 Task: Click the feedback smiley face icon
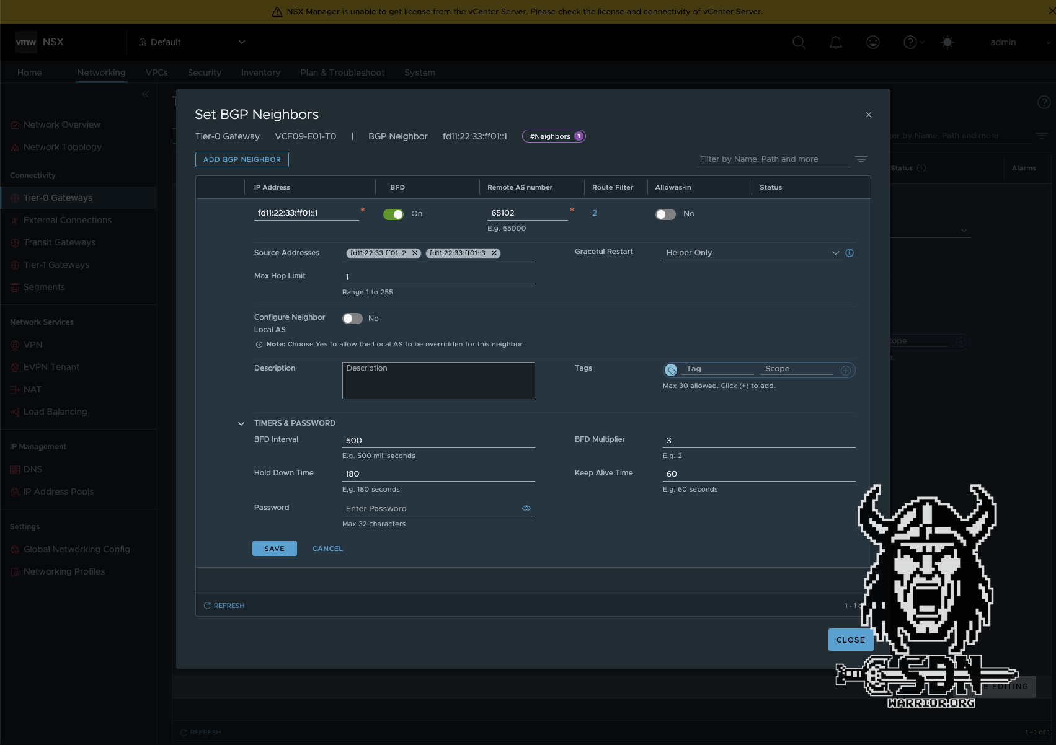pos(873,42)
